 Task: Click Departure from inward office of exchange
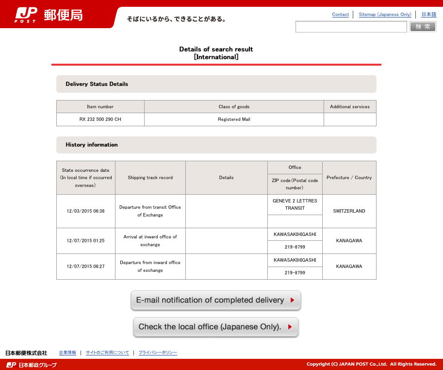(150, 266)
